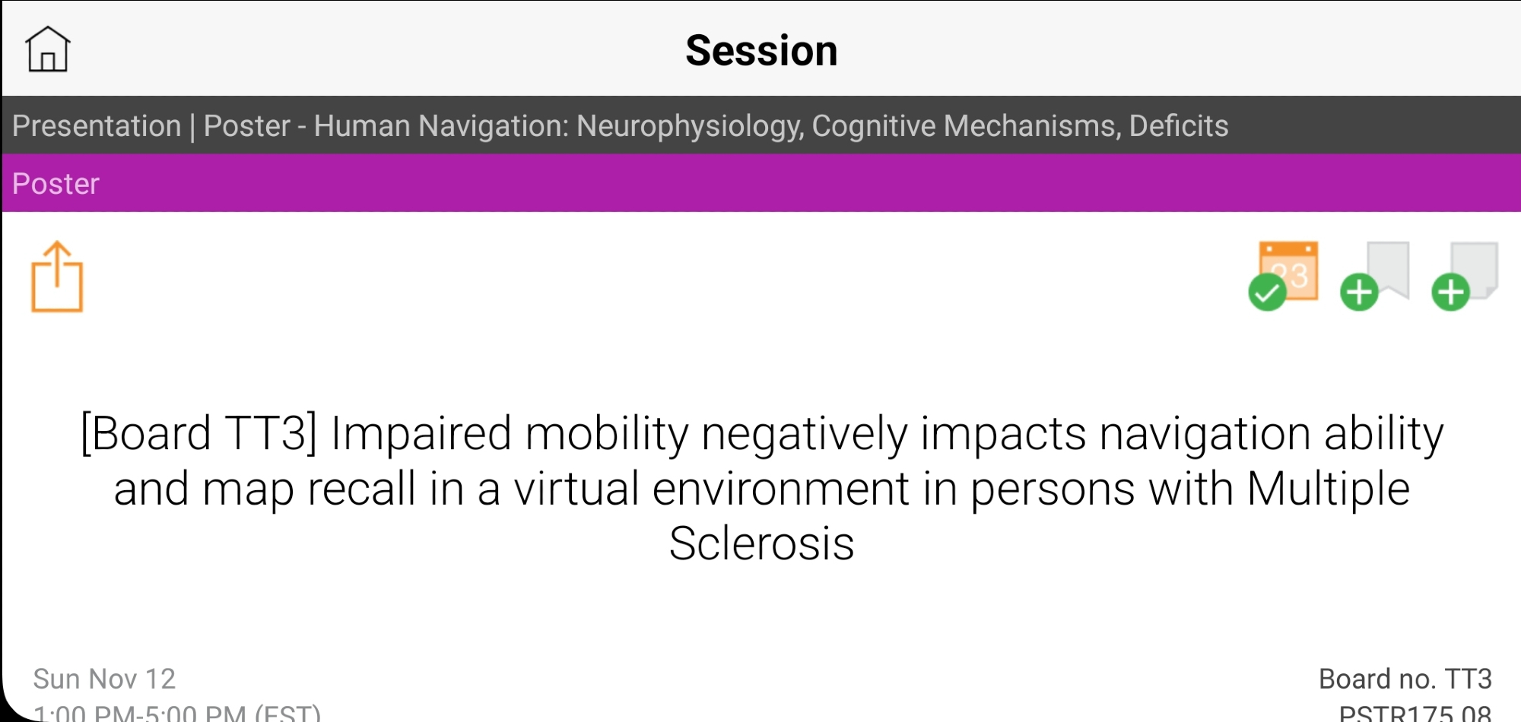This screenshot has width=1521, height=722.
Task: Click the word Sclerosis in the title
Action: (x=761, y=543)
